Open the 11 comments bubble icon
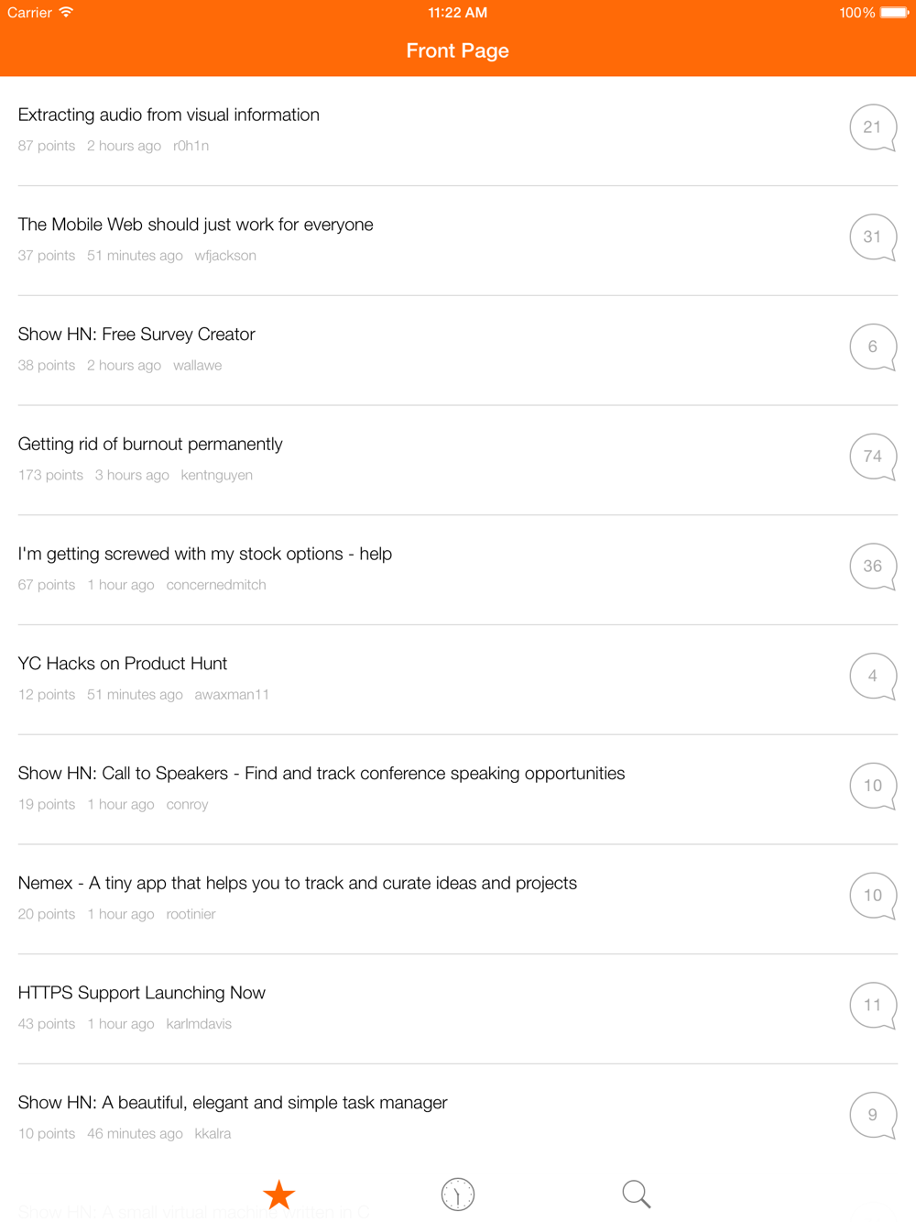Image resolution: width=916 pixels, height=1222 pixels. pos(872,1006)
